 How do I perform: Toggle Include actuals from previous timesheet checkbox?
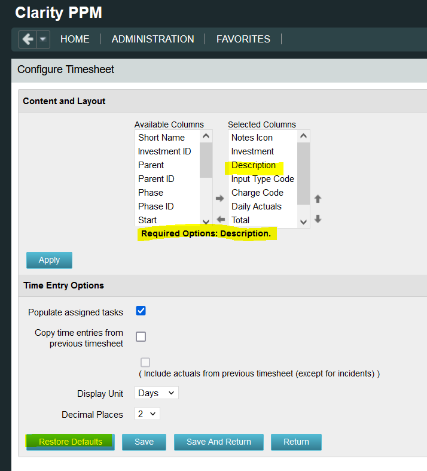tap(145, 362)
